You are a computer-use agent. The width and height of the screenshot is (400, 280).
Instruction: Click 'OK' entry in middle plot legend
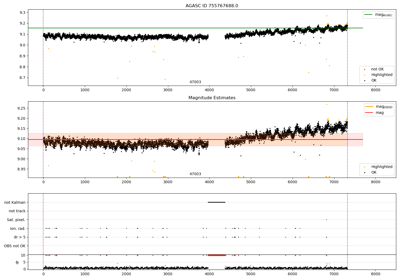point(374,173)
